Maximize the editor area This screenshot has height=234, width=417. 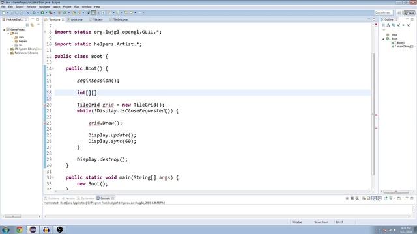click(x=374, y=19)
